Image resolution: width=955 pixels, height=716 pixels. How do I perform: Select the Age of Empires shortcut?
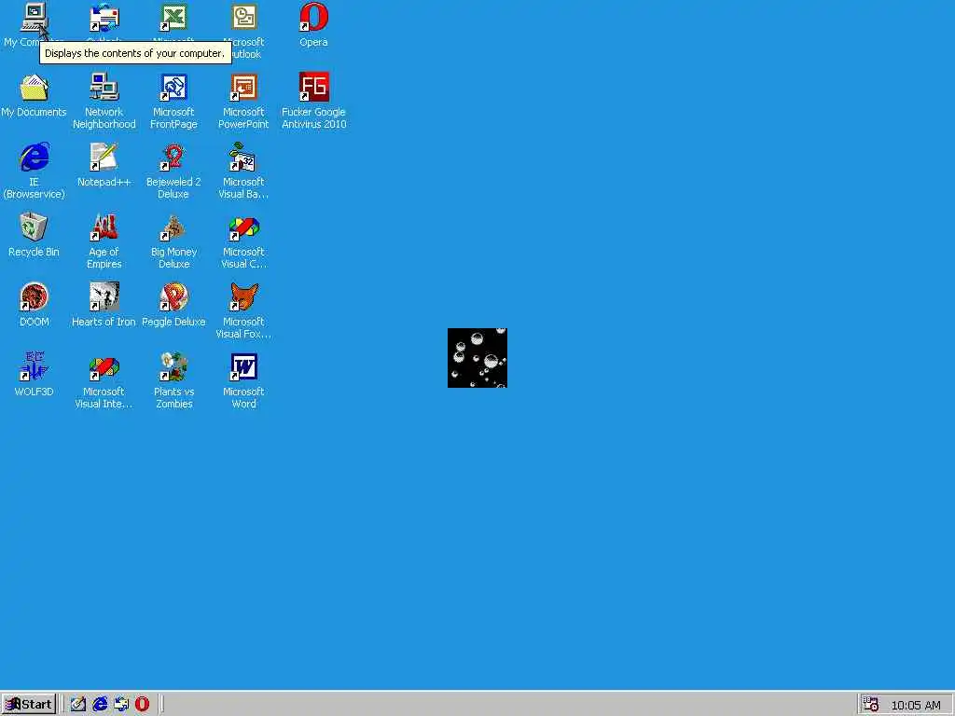point(104,227)
